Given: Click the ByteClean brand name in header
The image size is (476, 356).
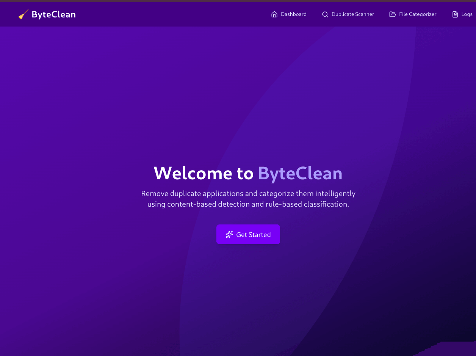Looking at the screenshot, I should pos(54,14).
